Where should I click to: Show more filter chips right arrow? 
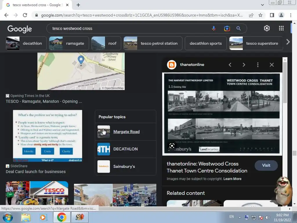pos(288,42)
